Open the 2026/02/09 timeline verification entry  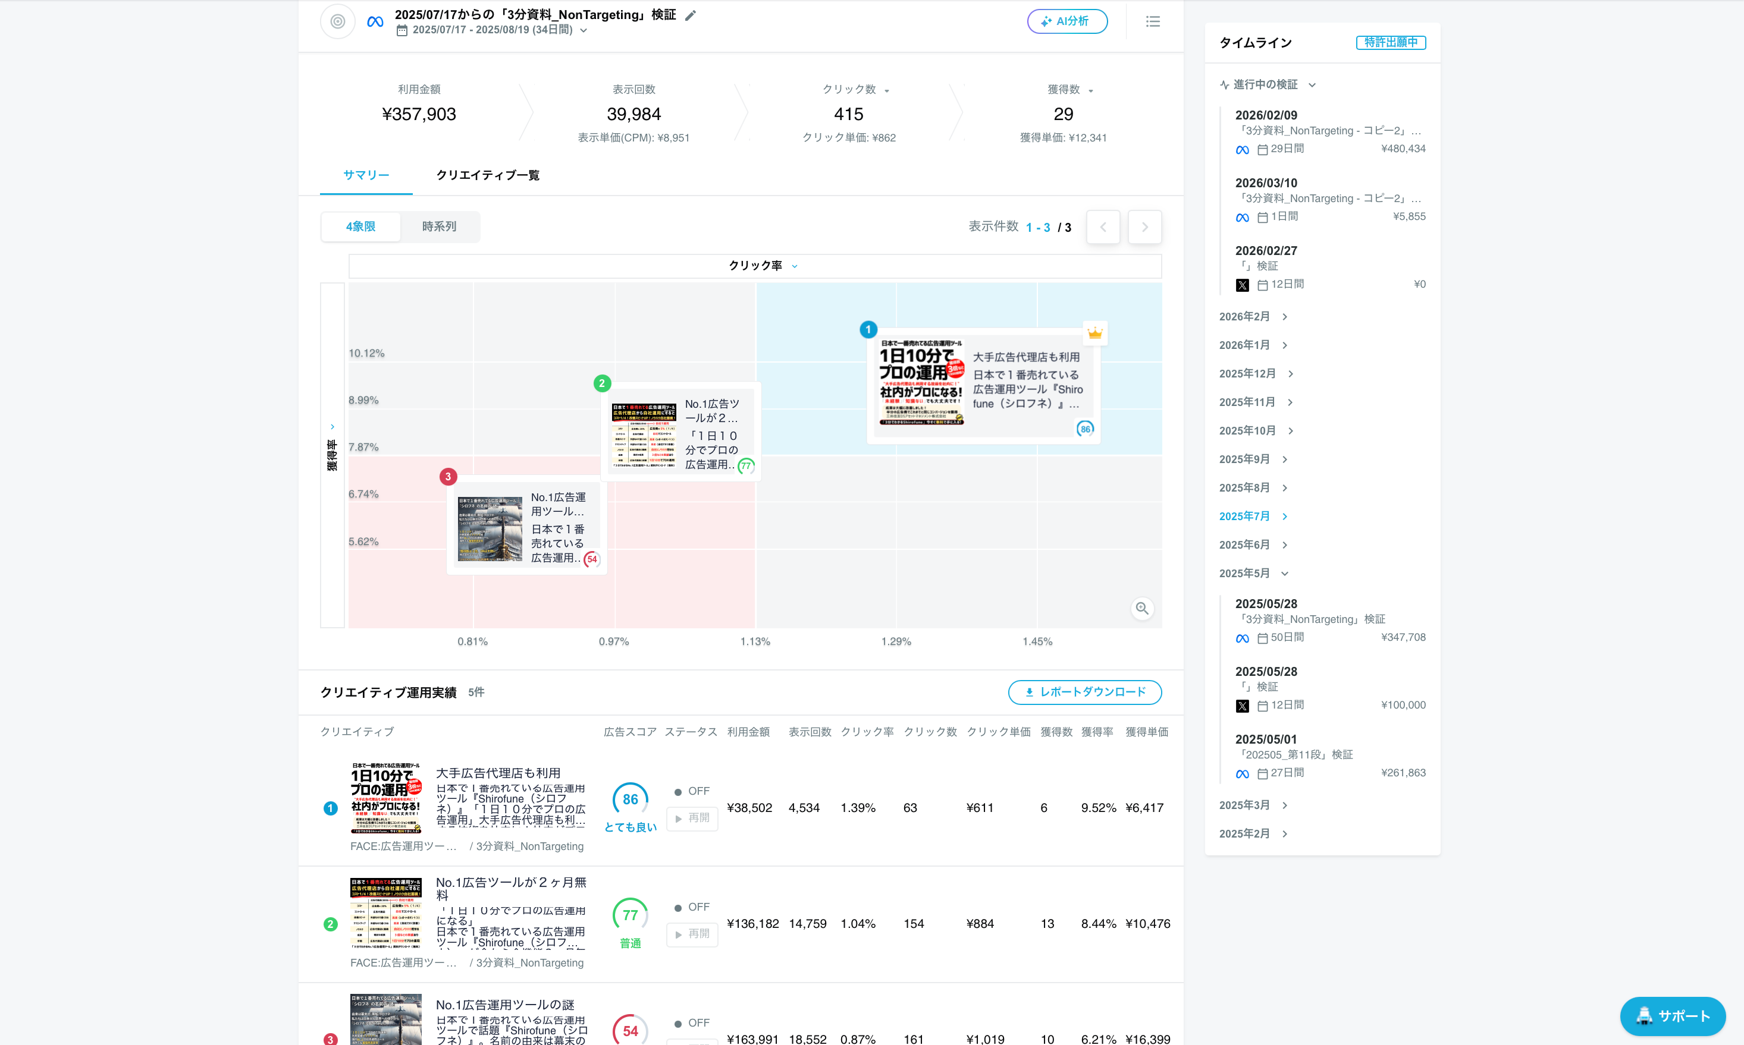[1329, 131]
